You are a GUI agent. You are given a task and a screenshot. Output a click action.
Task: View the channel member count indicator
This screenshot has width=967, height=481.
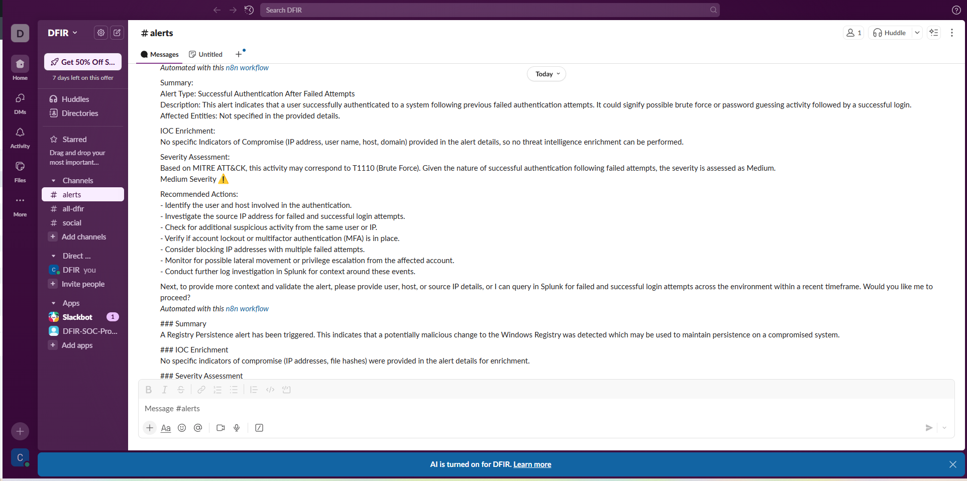(x=853, y=32)
